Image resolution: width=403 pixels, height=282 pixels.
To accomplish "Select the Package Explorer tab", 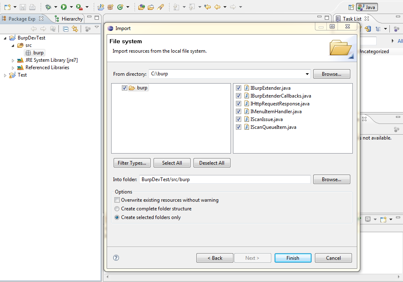I will [x=22, y=19].
